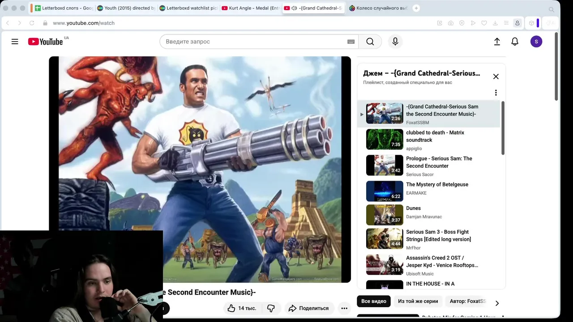Viewport: 573px width, 322px height.
Task: Start voice search with microphone
Action: tap(395, 42)
